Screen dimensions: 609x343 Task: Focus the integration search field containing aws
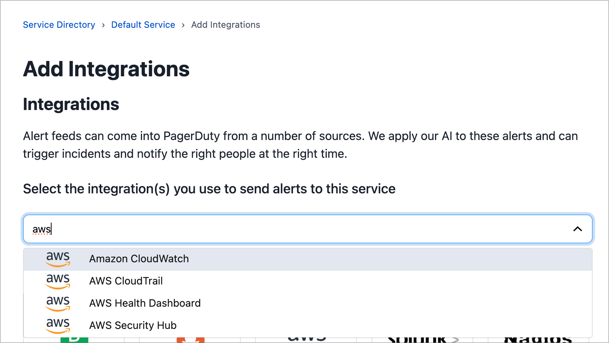297,229
